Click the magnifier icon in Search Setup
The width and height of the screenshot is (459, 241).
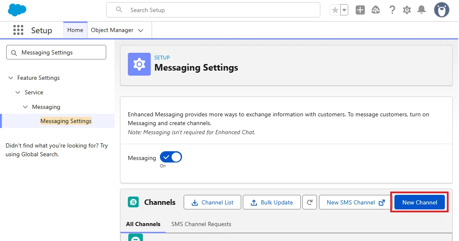[119, 10]
